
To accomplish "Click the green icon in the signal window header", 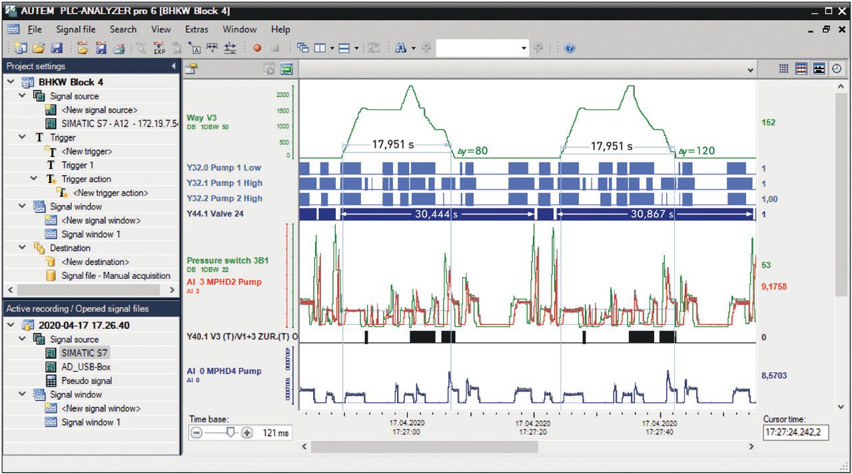I will point(287,68).
